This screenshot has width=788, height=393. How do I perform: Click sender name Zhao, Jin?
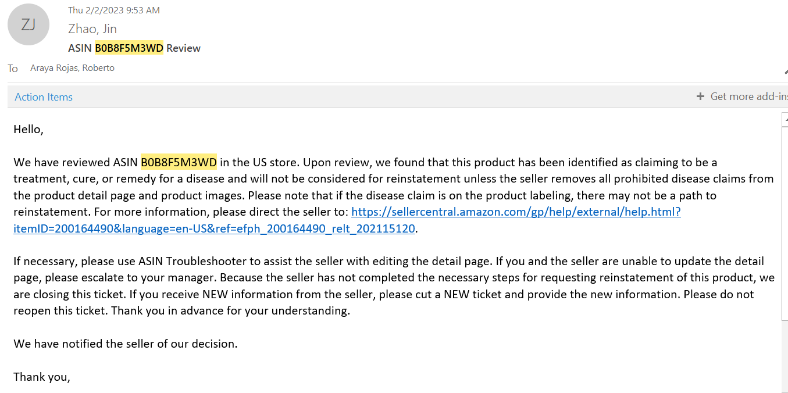pyautogui.click(x=92, y=28)
